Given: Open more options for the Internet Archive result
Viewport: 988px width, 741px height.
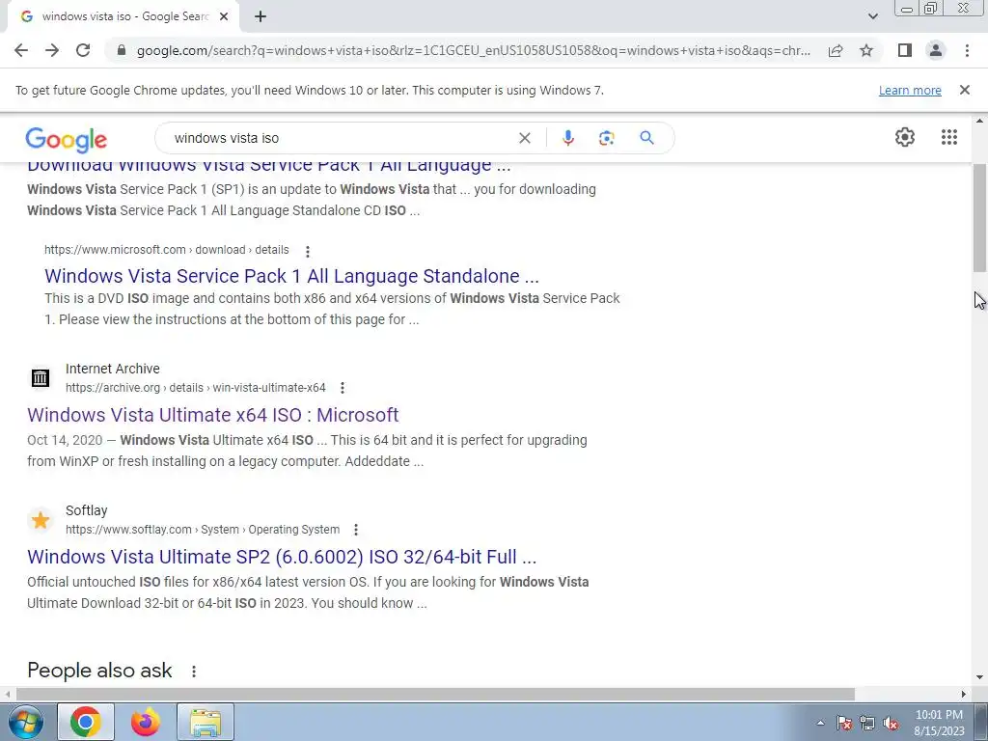Looking at the screenshot, I should tap(343, 388).
